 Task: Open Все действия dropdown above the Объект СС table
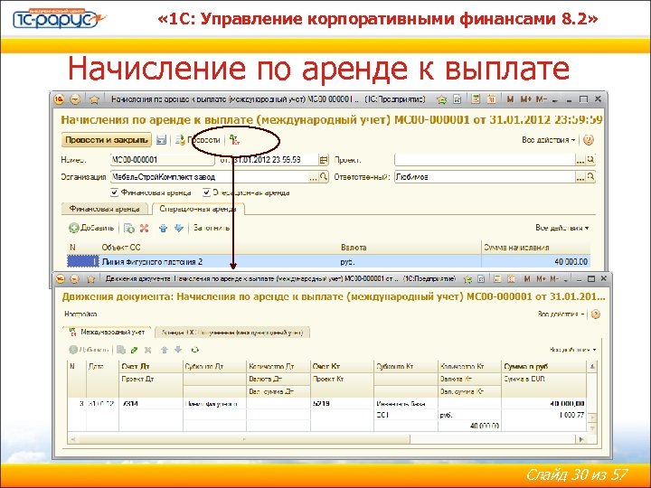coord(562,228)
